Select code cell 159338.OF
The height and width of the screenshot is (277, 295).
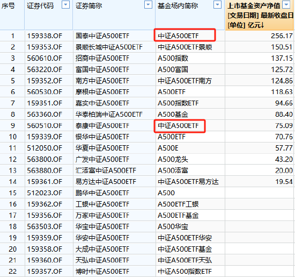(49, 36)
